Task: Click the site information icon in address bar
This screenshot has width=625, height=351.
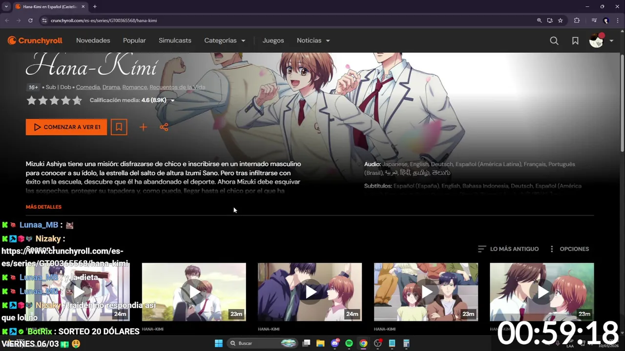Action: tap(44, 20)
